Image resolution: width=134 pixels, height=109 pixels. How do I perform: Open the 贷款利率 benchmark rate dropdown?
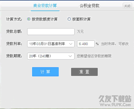tap(51, 44)
